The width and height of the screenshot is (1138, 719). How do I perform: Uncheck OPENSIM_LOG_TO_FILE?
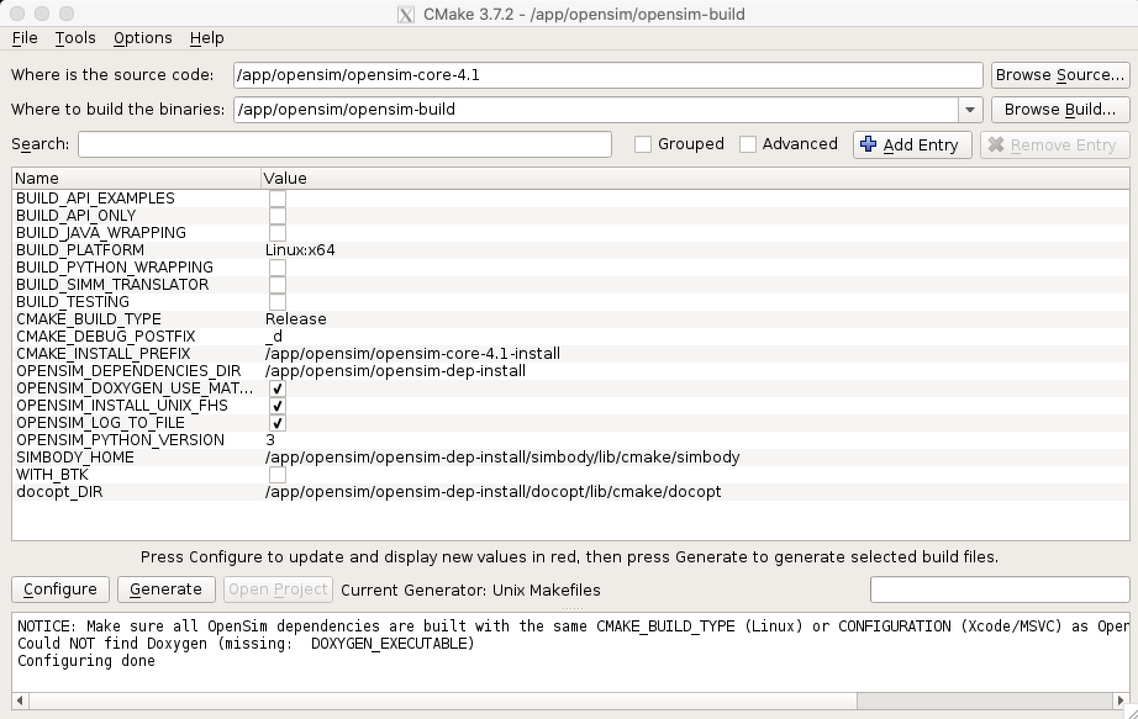(278, 423)
